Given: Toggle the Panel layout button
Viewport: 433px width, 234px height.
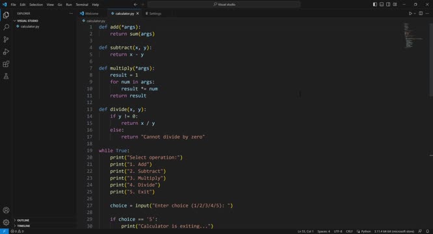Looking at the screenshot, I should tap(382, 5).
